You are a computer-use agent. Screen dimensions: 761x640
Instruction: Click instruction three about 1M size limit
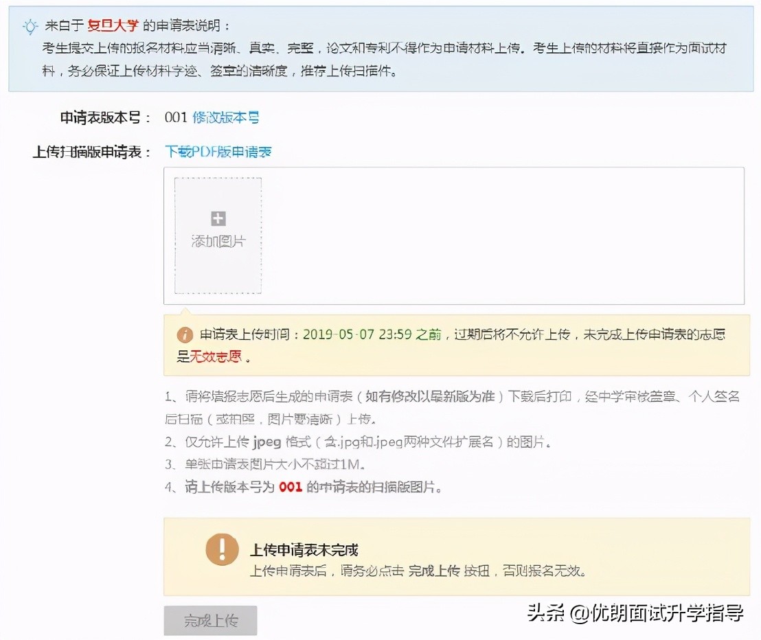(265, 464)
